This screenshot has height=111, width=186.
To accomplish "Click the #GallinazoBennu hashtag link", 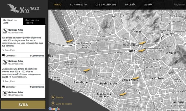I will click(19, 77).
